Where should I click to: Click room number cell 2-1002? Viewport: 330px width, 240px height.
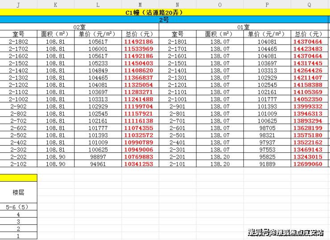(x=19, y=99)
